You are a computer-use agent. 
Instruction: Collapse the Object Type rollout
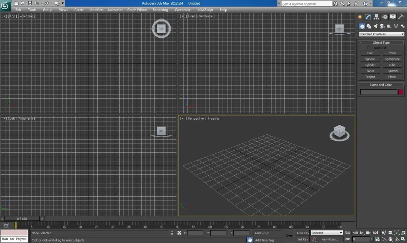point(381,43)
